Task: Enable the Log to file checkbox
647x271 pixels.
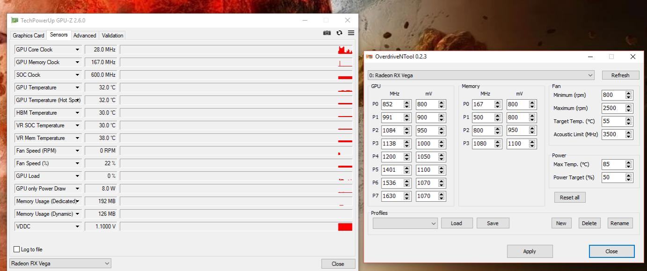Action: click(x=17, y=249)
